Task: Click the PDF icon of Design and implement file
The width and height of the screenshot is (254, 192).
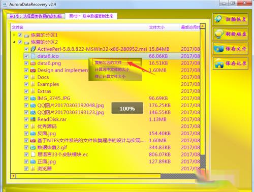Action: tap(33, 70)
